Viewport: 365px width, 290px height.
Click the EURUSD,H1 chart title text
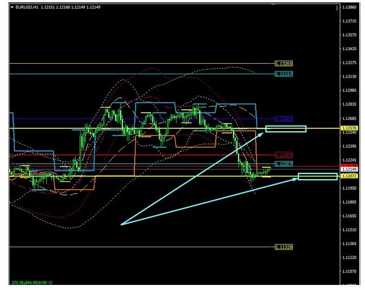[27, 7]
